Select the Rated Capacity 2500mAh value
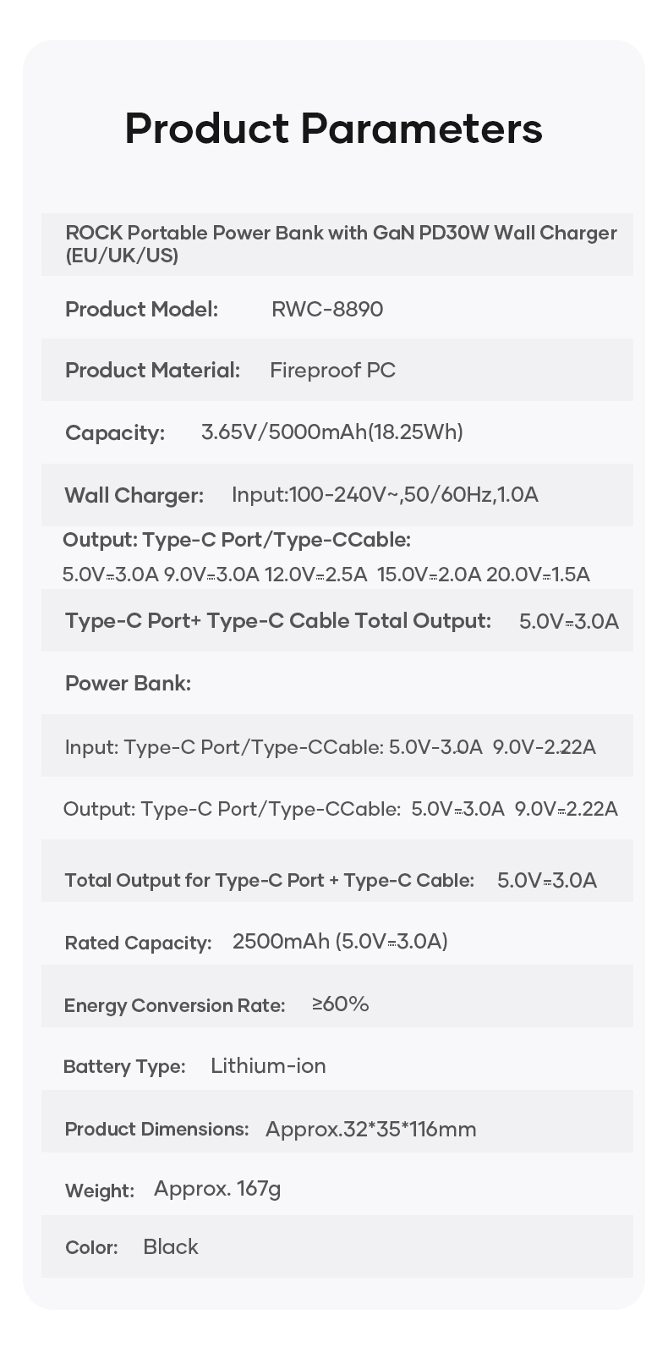The image size is (668, 1353). coord(340,941)
